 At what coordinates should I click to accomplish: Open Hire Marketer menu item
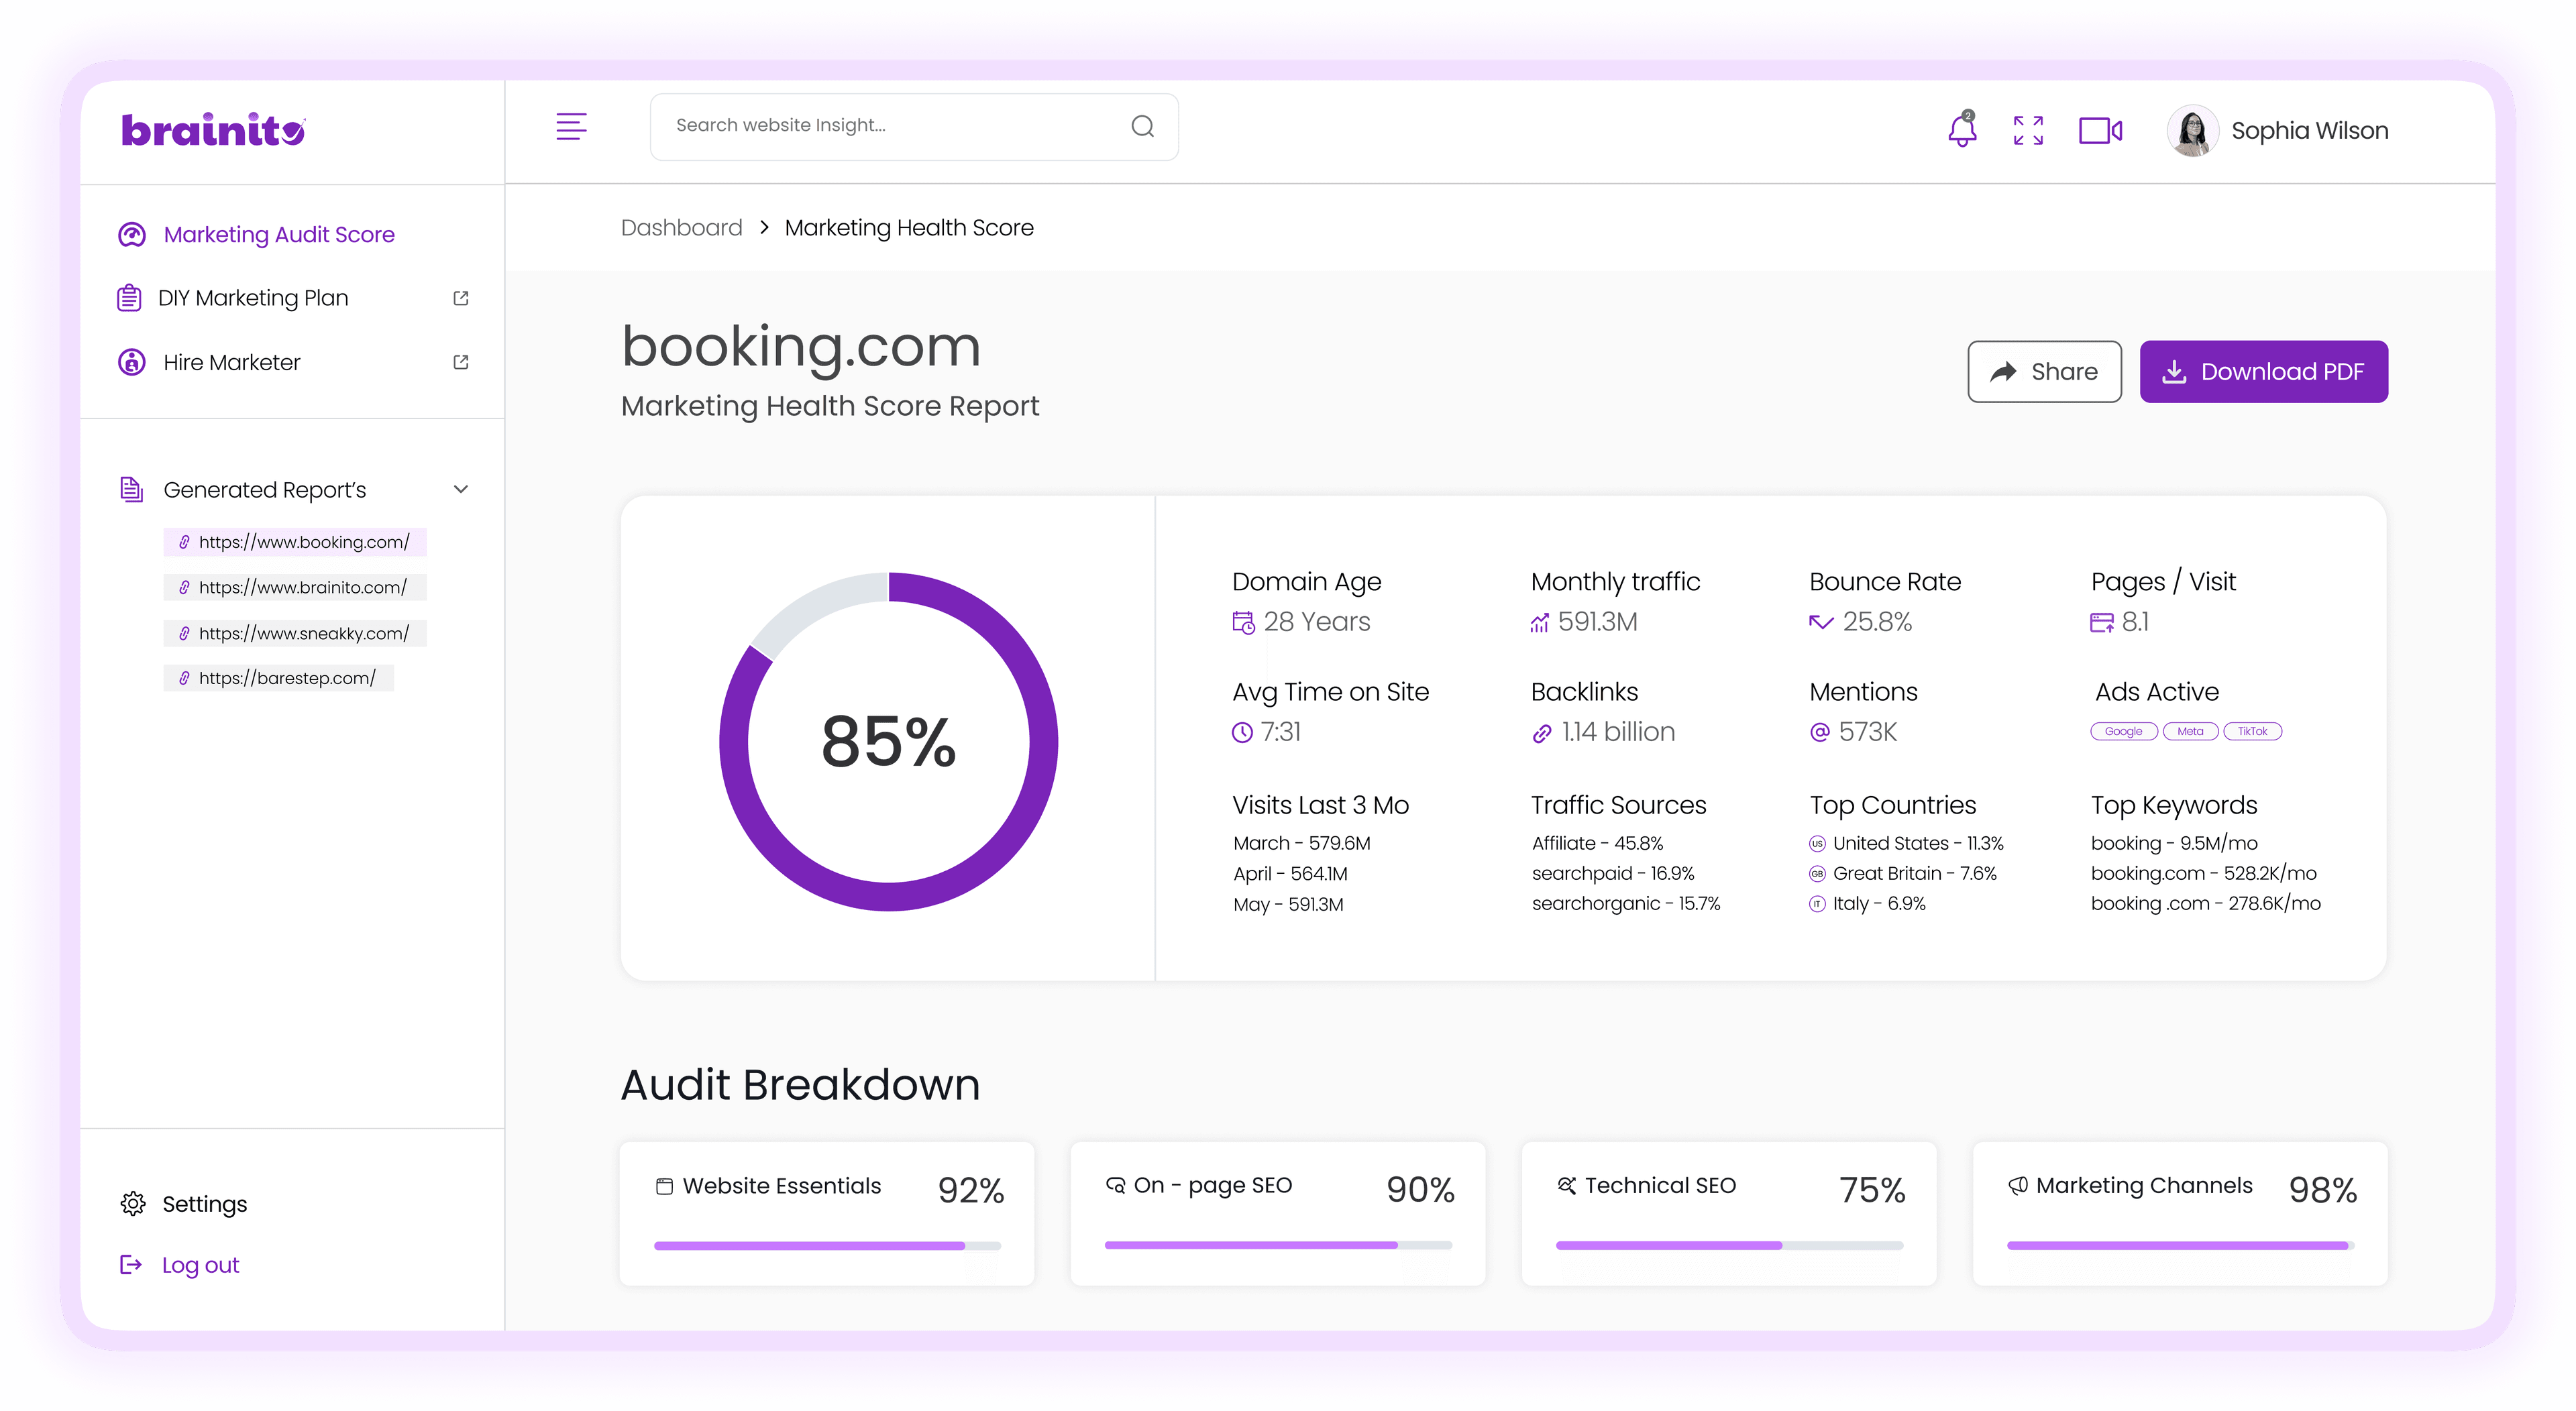(210, 362)
